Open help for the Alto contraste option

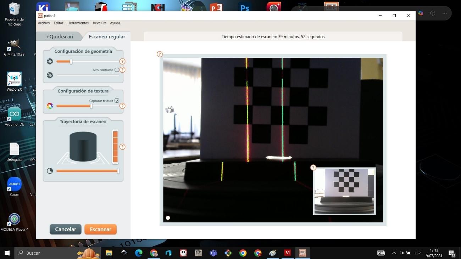(x=122, y=70)
